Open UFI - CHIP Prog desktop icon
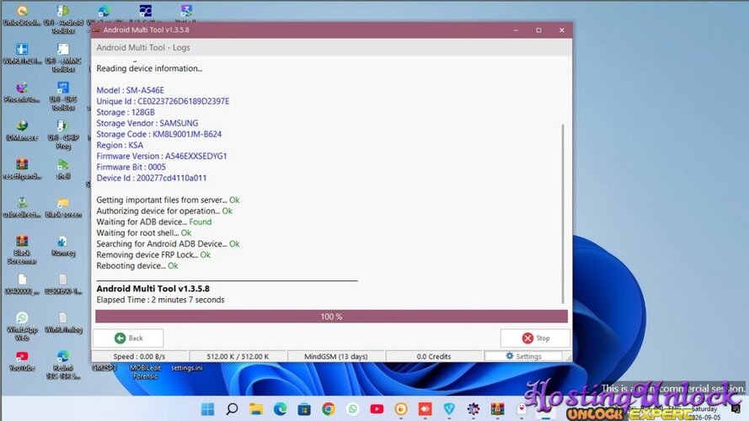749x421 pixels. tap(63, 134)
